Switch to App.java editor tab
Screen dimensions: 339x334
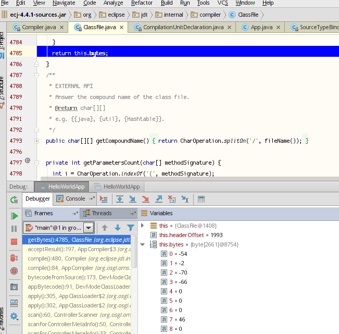(261, 27)
